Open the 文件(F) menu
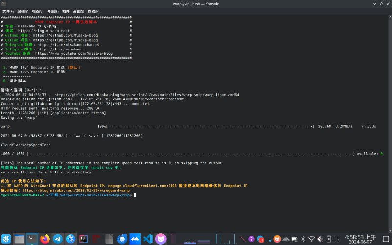This screenshot has height=245, width=392. coord(8,11)
